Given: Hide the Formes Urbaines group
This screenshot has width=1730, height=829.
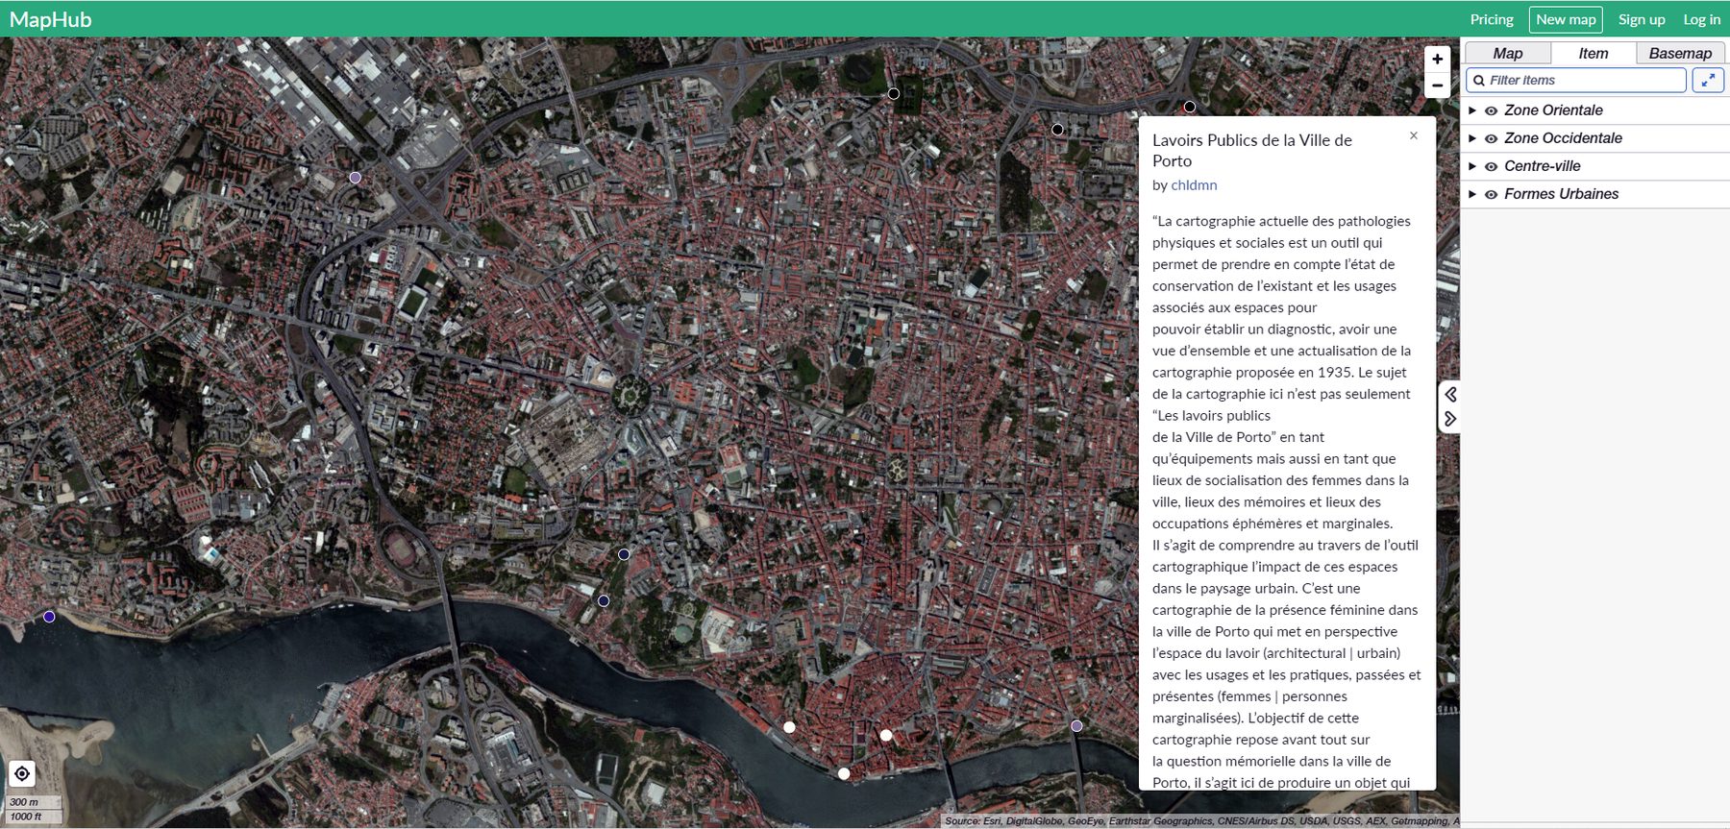Looking at the screenshot, I should click(1492, 194).
